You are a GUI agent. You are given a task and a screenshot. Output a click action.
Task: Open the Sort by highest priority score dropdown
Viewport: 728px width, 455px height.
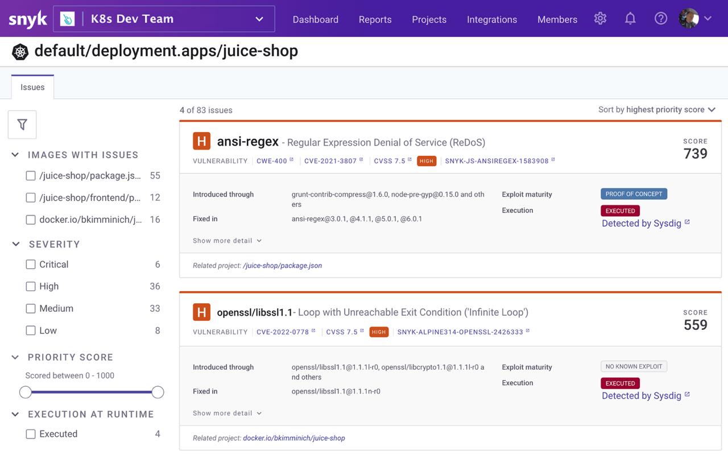coord(657,110)
